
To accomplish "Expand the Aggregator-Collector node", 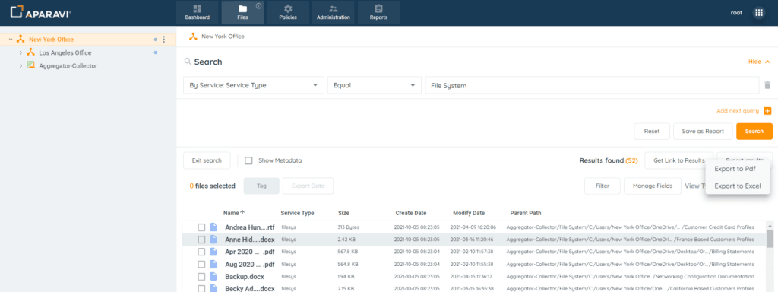I will pyautogui.click(x=21, y=65).
